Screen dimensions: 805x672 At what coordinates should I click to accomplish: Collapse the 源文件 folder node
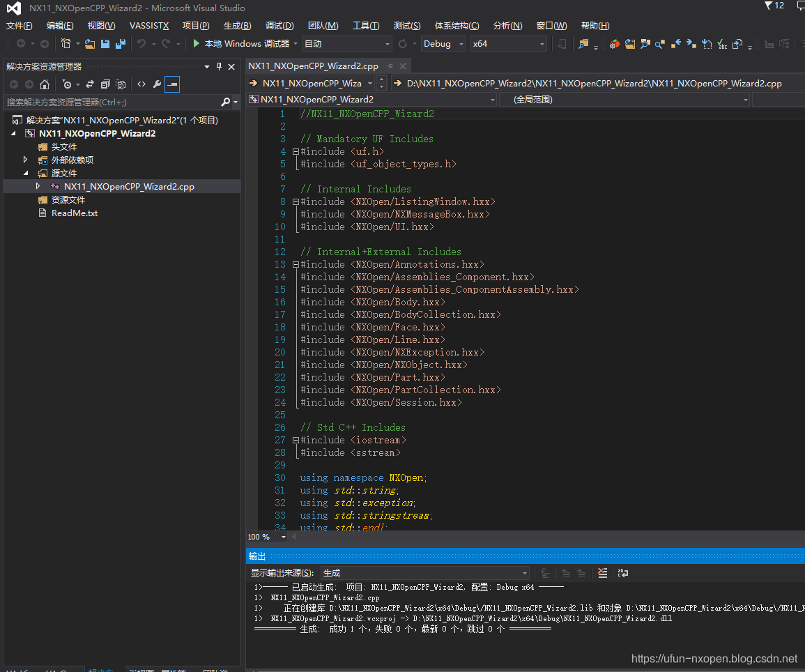click(25, 173)
